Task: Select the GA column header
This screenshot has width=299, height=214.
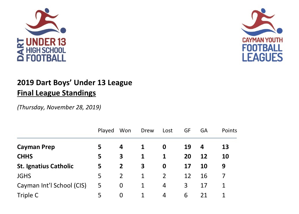Action: 204,131
